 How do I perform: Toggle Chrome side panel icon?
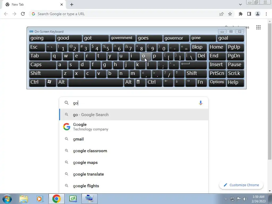coord(249,14)
